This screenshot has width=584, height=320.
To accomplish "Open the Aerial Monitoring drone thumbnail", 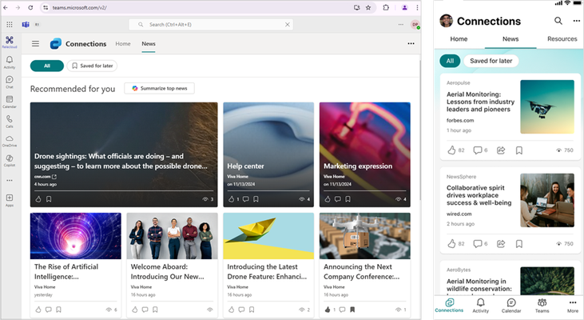I will click(x=547, y=106).
